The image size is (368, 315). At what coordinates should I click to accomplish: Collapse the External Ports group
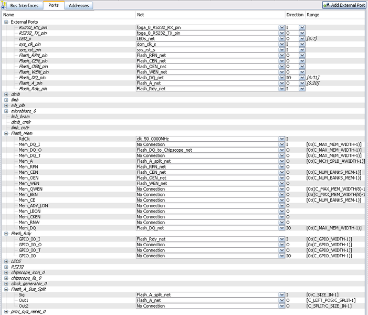click(6, 22)
